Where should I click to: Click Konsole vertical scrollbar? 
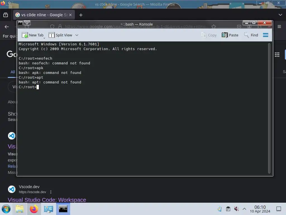click(x=269, y=108)
